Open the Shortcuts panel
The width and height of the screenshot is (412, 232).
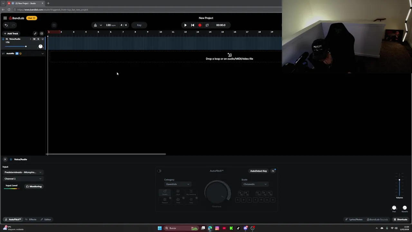tap(400, 219)
